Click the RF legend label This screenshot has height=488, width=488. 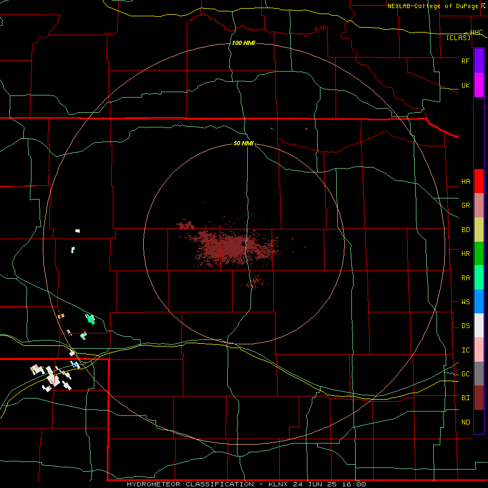point(465,61)
